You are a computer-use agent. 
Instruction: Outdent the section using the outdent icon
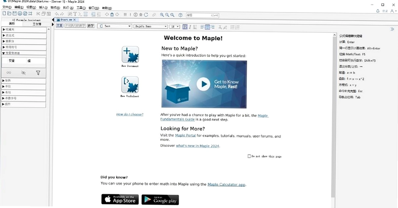click(x=99, y=14)
